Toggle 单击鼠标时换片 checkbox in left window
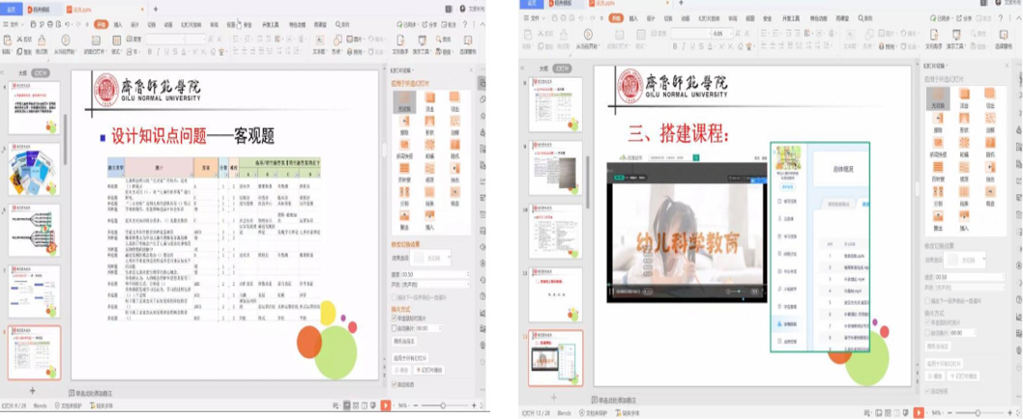The image size is (1023, 419). [395, 318]
